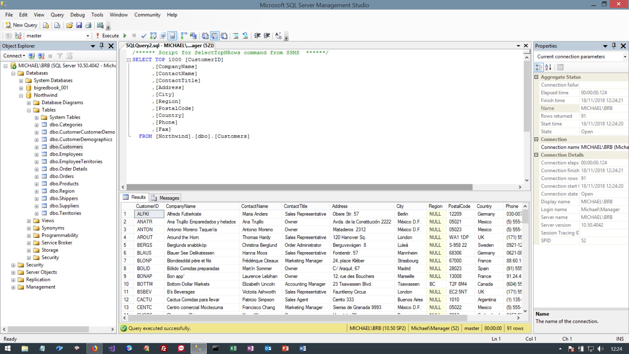This screenshot has height=354, width=629.
Task: Switch output to Results to File
Action: pos(224,36)
